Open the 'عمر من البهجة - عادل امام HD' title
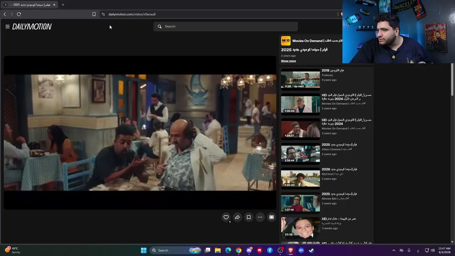Screen dimensions: 455x256 [x=339, y=219]
